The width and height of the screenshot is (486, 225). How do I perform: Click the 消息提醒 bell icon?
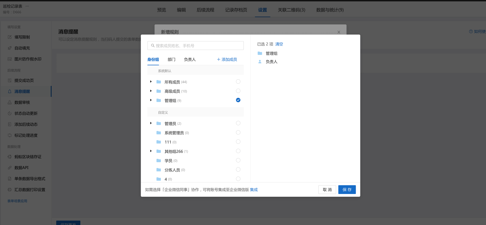tap(10, 91)
